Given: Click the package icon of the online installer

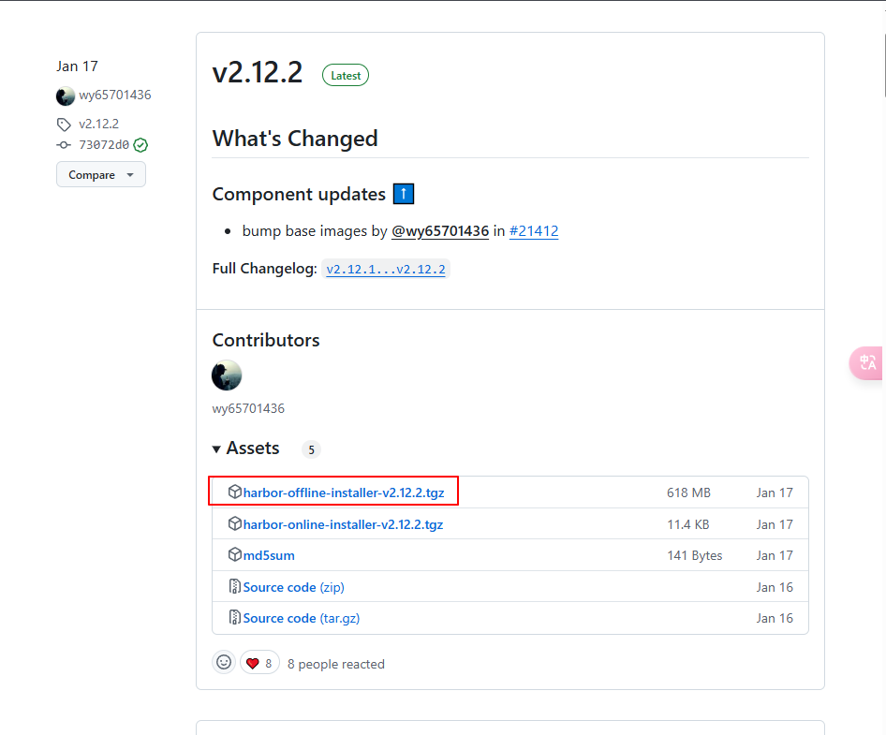Looking at the screenshot, I should pyautogui.click(x=235, y=523).
